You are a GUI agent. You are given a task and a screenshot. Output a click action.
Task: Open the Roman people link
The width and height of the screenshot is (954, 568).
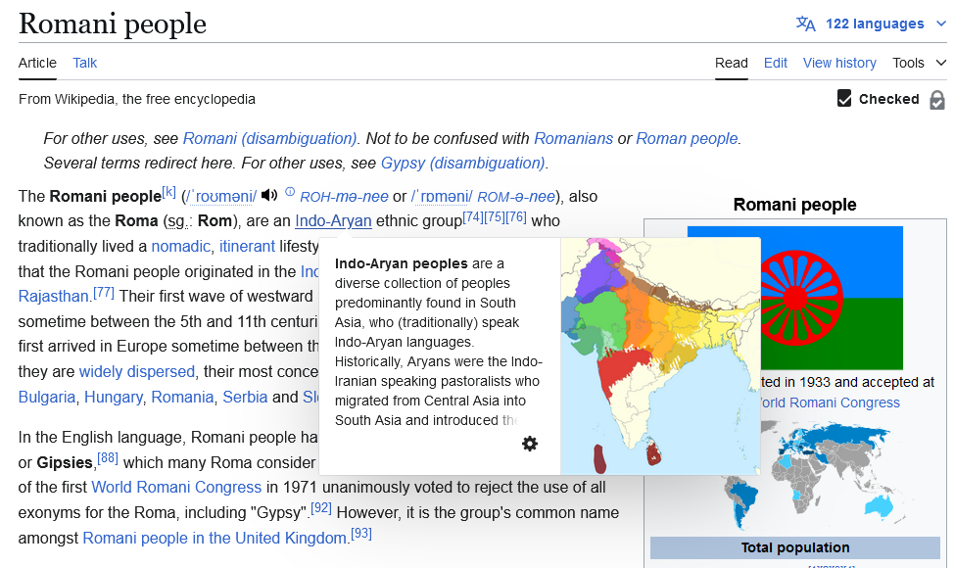pyautogui.click(x=687, y=139)
